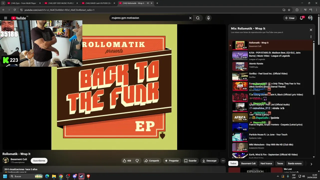
Task: Select the Tecno filter chip
Action: pyautogui.click(x=280, y=163)
